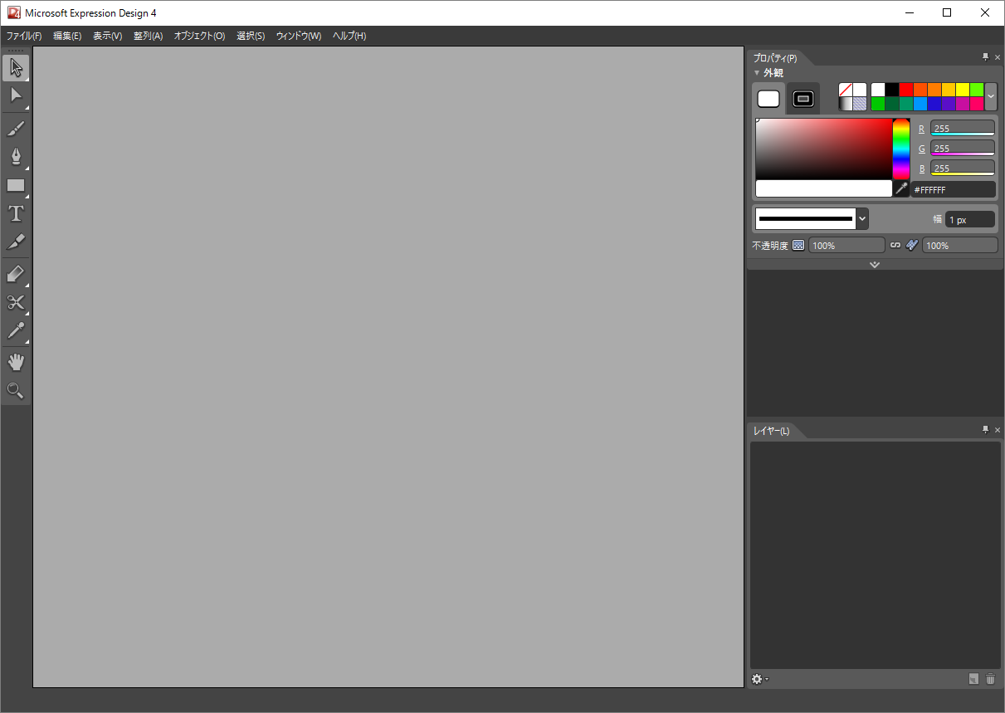Expand more appearance options chevron
The width and height of the screenshot is (1005, 713).
(875, 264)
